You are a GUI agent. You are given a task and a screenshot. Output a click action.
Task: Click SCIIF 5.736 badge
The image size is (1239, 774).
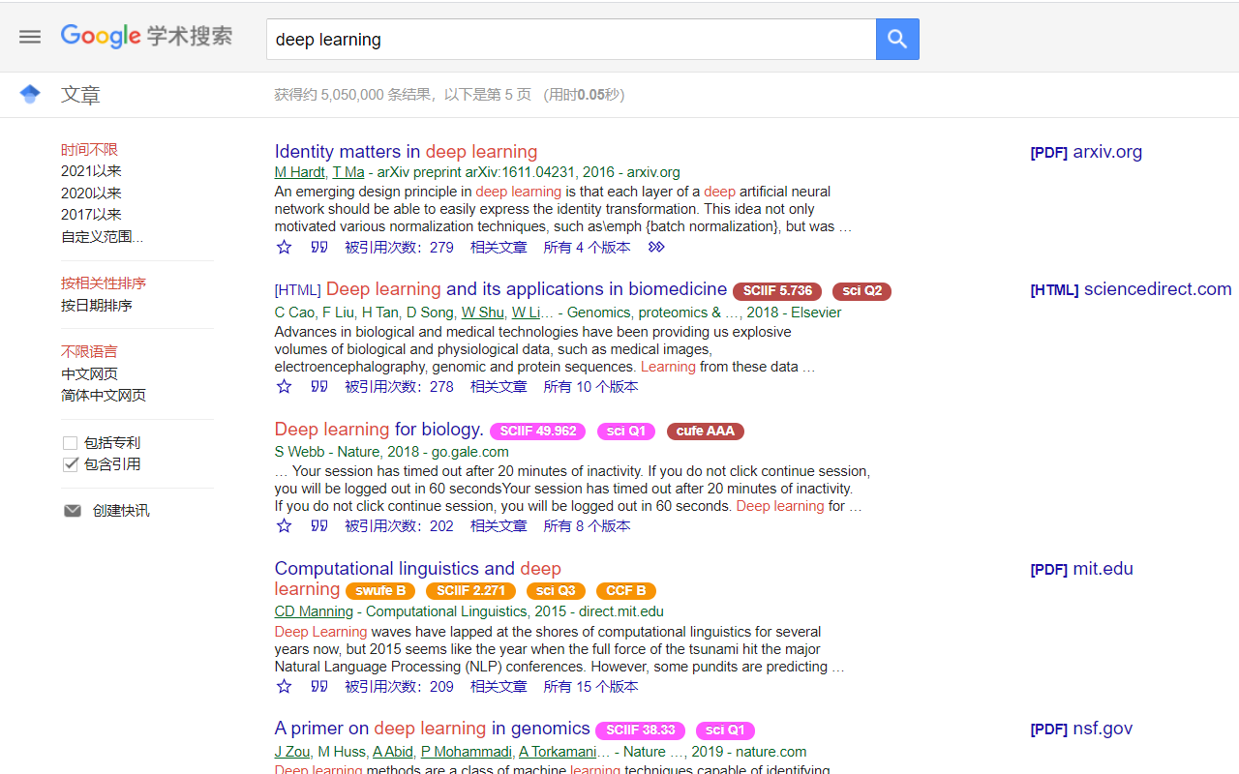(777, 291)
